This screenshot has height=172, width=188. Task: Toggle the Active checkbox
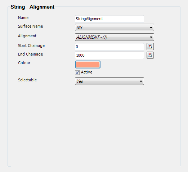[77, 72]
